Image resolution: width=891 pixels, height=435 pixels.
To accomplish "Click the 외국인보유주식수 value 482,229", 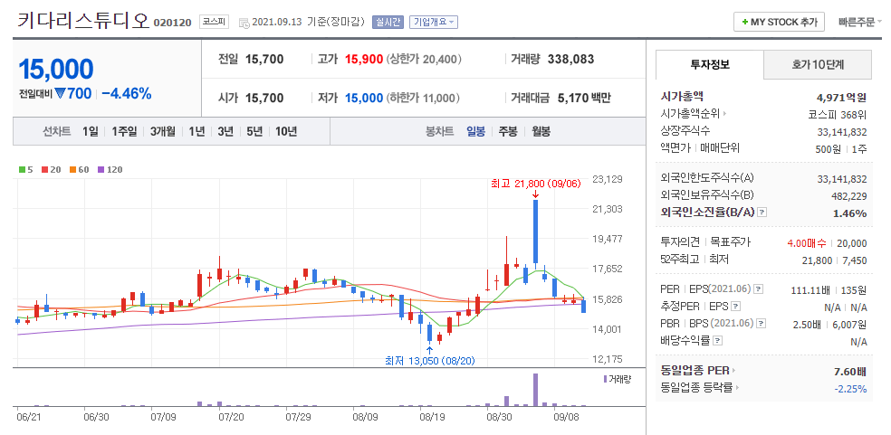I will click(x=850, y=196).
